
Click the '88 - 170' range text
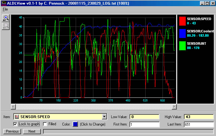click(x=193, y=48)
